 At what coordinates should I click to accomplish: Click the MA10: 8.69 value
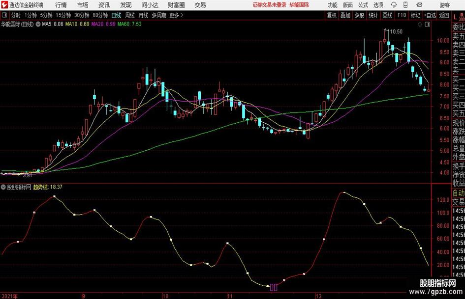click(x=77, y=24)
